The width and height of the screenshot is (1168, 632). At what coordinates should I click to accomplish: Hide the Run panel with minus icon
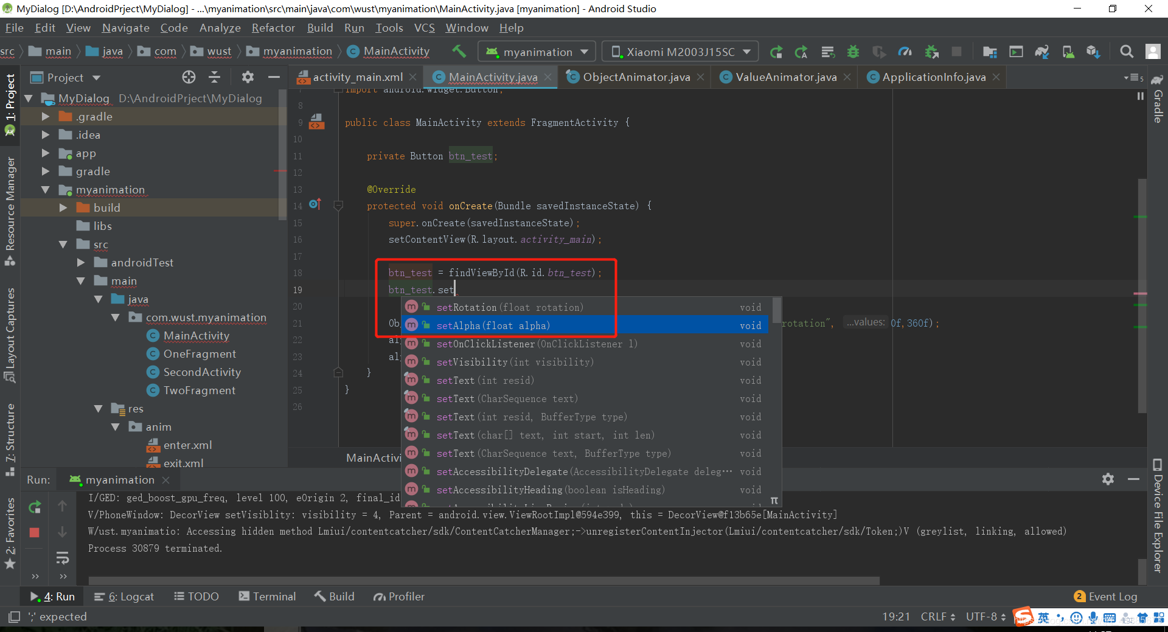(x=1133, y=479)
